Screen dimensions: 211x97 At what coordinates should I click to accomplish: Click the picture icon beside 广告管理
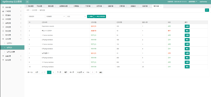coord(3,11)
